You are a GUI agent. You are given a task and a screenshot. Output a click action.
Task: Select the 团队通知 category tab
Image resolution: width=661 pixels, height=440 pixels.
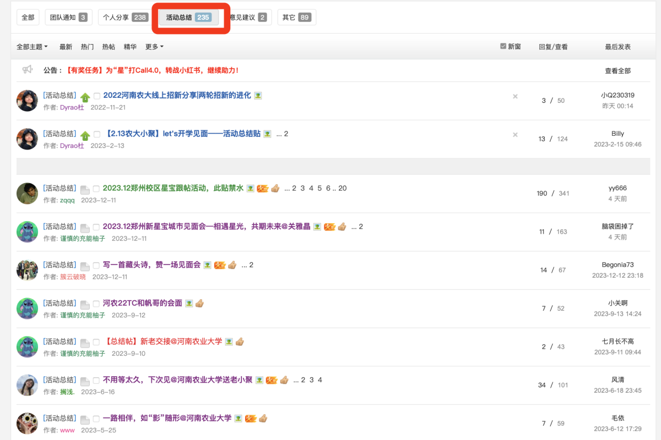68,18
